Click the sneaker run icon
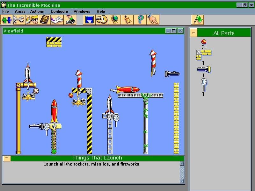The width and height of the screenshot is (255, 191). coord(69,20)
